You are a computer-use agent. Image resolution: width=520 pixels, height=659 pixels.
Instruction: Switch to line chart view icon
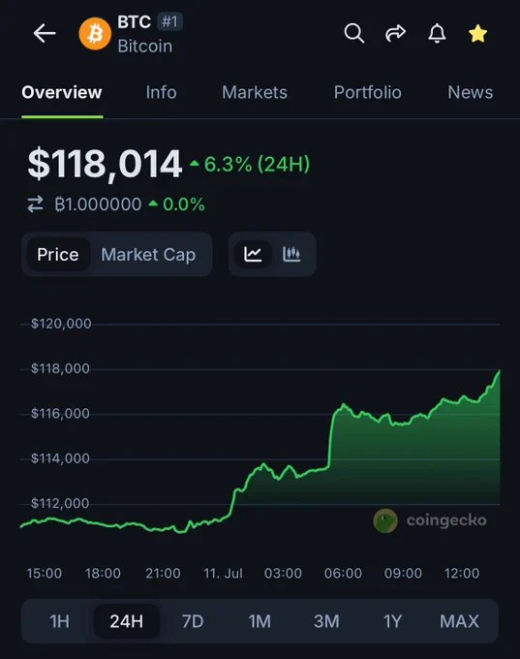click(253, 254)
